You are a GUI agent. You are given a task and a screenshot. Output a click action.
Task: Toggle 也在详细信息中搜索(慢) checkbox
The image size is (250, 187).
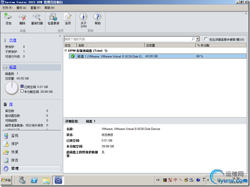click(206, 39)
